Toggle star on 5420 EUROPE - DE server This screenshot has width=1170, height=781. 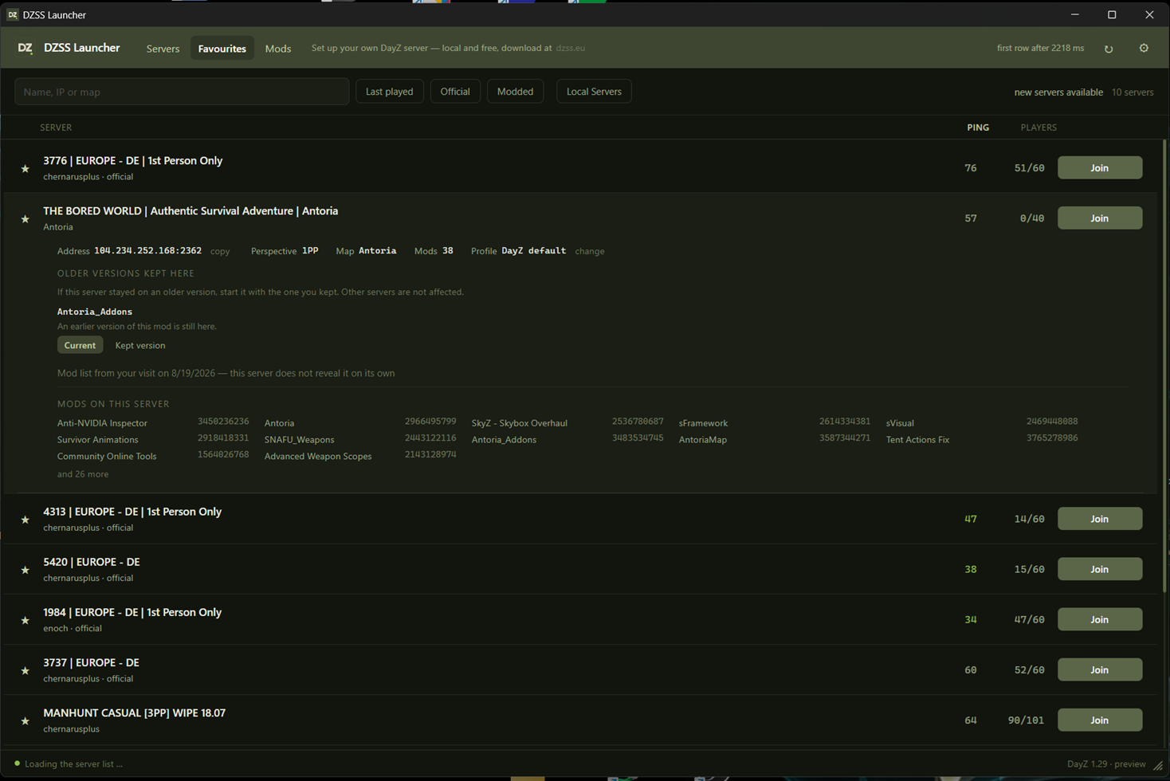pos(25,570)
